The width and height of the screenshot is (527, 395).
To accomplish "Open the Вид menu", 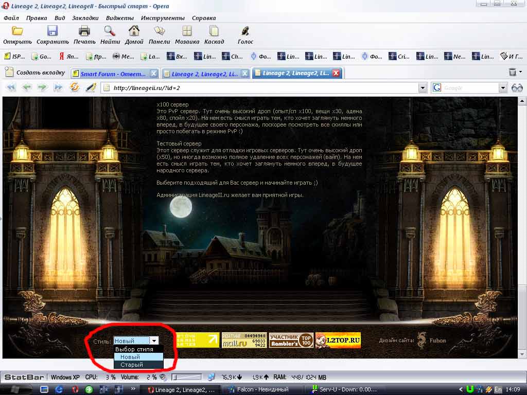I will coord(60,18).
